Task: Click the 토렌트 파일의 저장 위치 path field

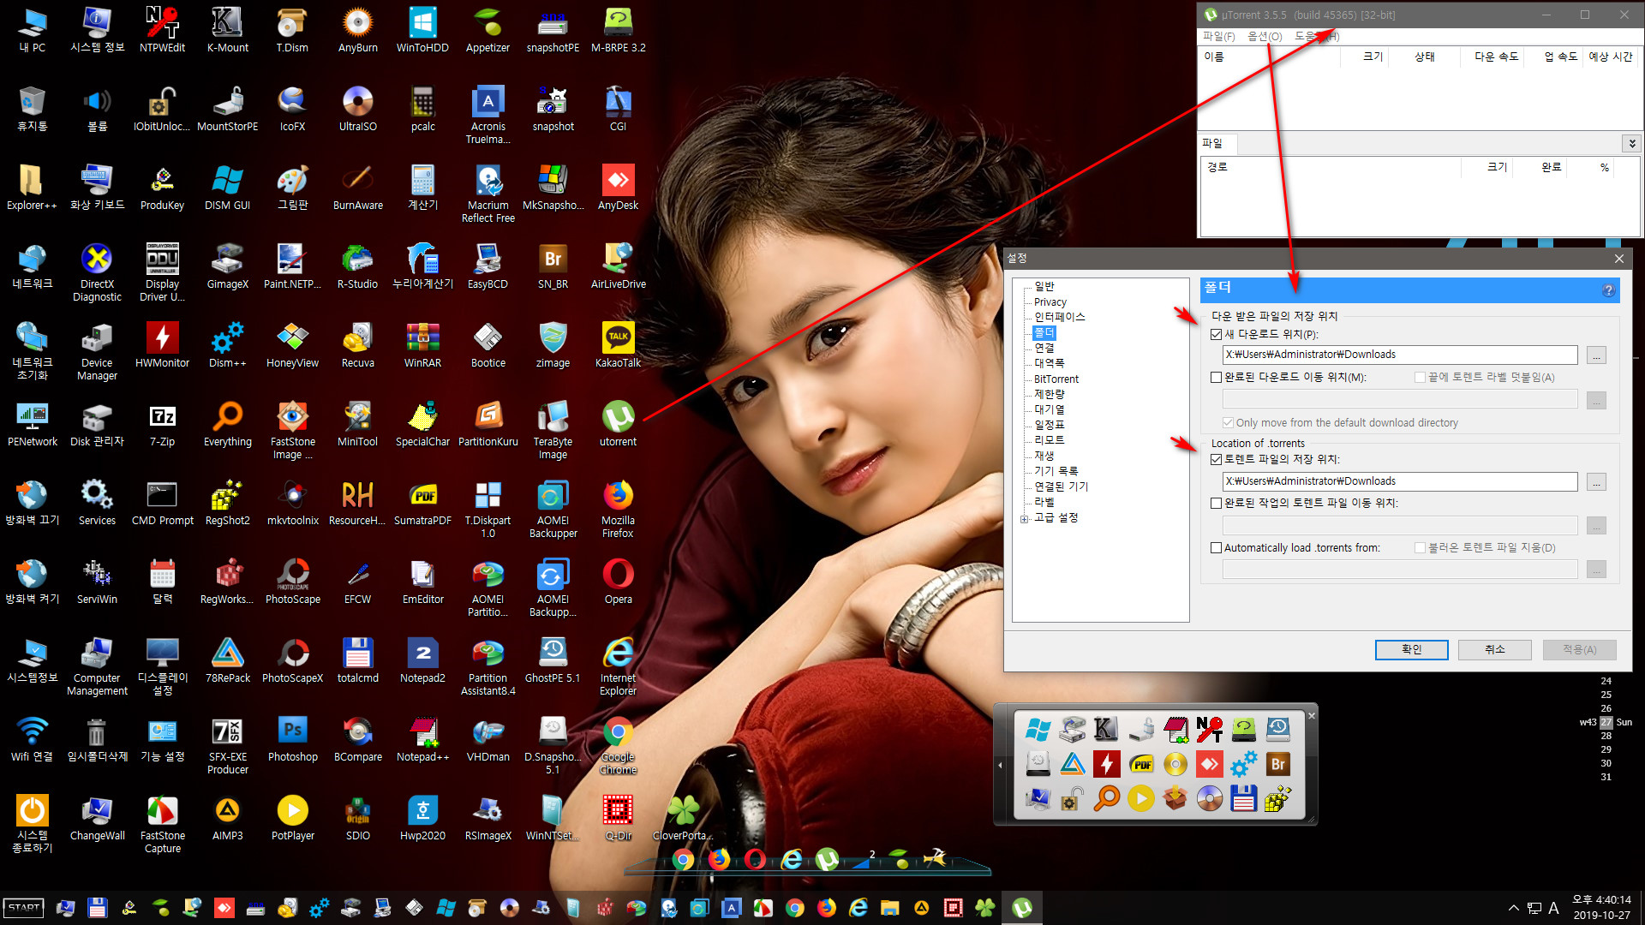Action: point(1399,481)
